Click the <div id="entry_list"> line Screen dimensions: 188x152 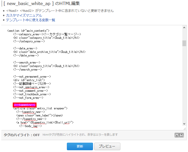click(x=29, y=80)
